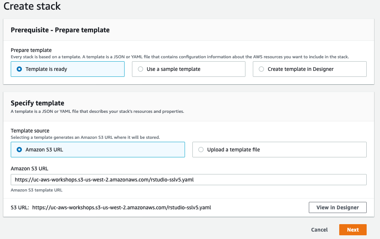Choose 'Use a sample template' option

coord(189,69)
